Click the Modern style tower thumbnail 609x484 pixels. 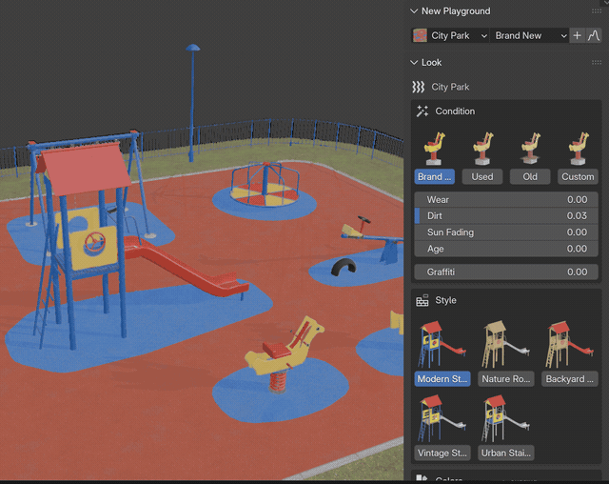442,345
